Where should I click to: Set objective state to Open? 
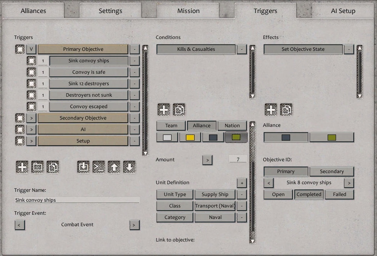coord(278,194)
